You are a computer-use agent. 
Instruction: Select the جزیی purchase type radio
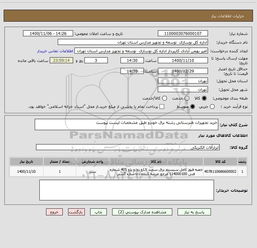tap(212, 107)
